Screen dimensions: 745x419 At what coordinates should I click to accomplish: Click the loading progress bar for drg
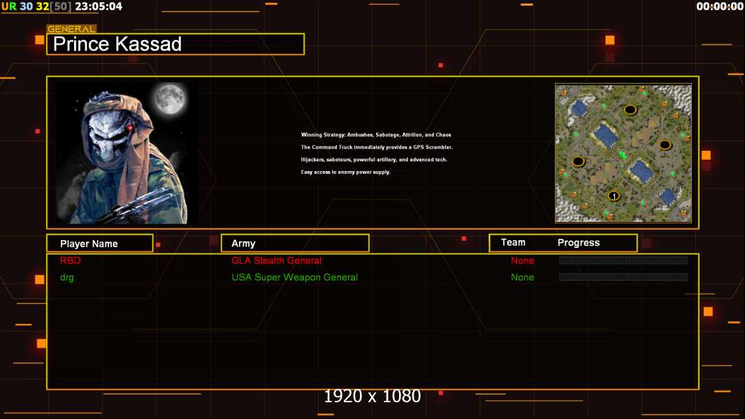click(623, 277)
